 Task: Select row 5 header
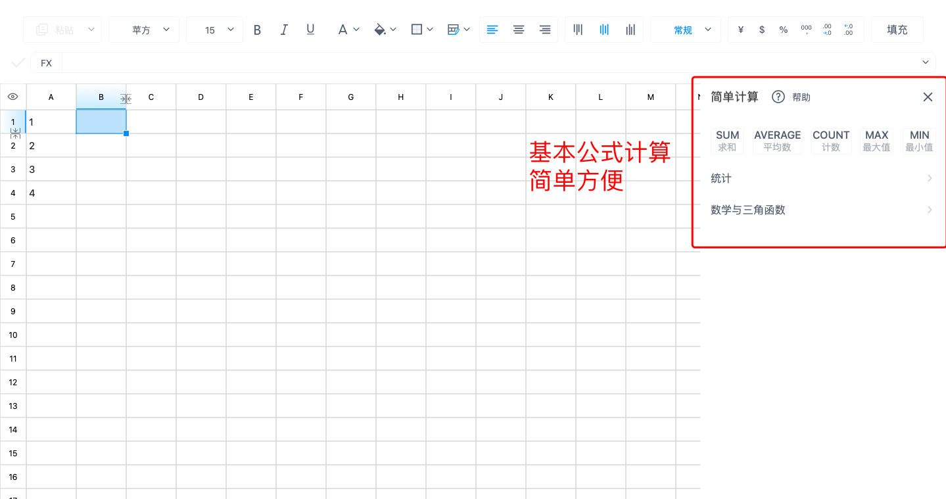click(13, 216)
